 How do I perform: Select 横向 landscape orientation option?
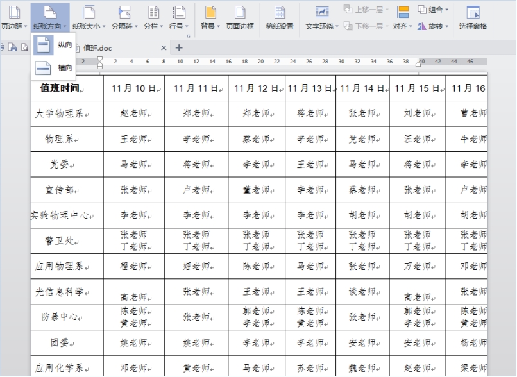coord(53,68)
